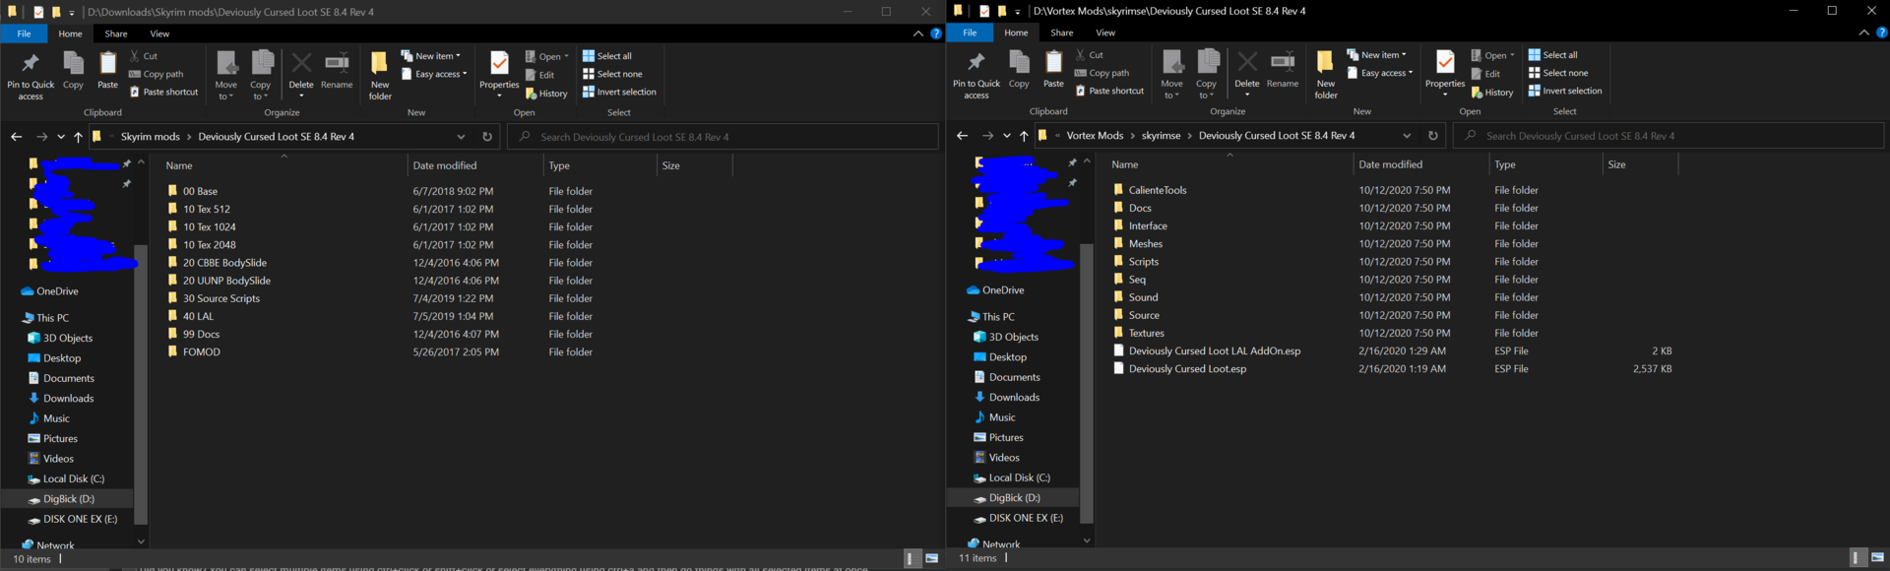Click Properties icon in left window
The height and width of the screenshot is (571, 1890).
click(499, 71)
